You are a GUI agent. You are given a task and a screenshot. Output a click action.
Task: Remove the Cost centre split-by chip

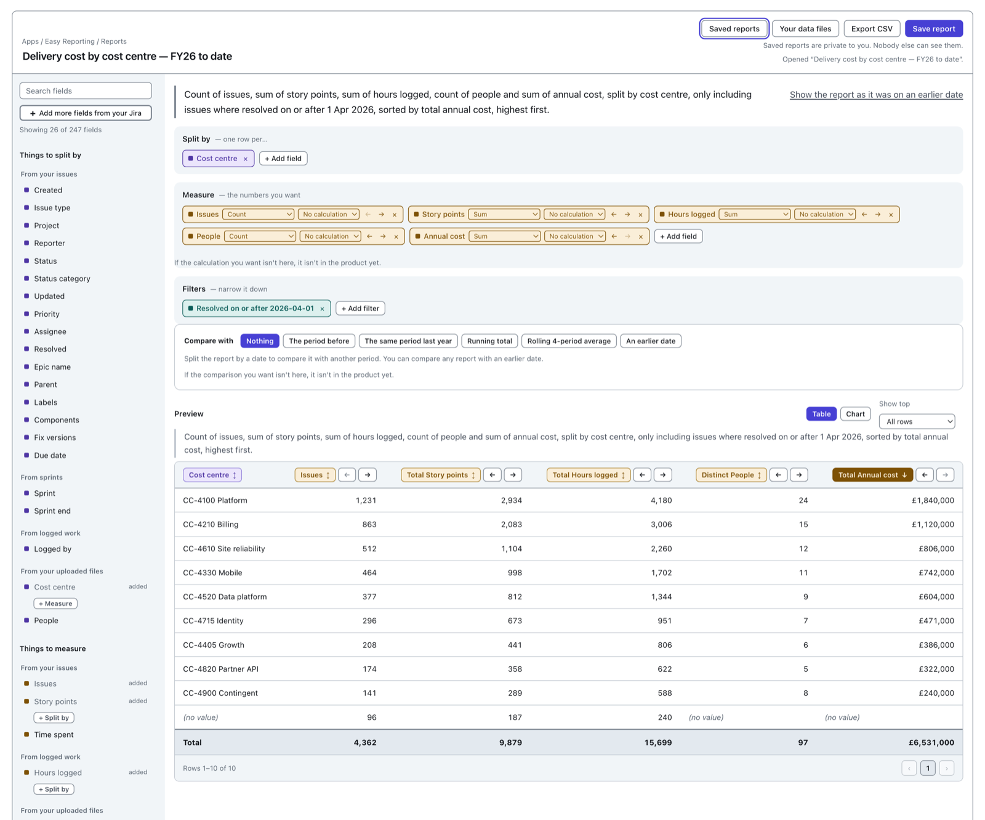[246, 159]
